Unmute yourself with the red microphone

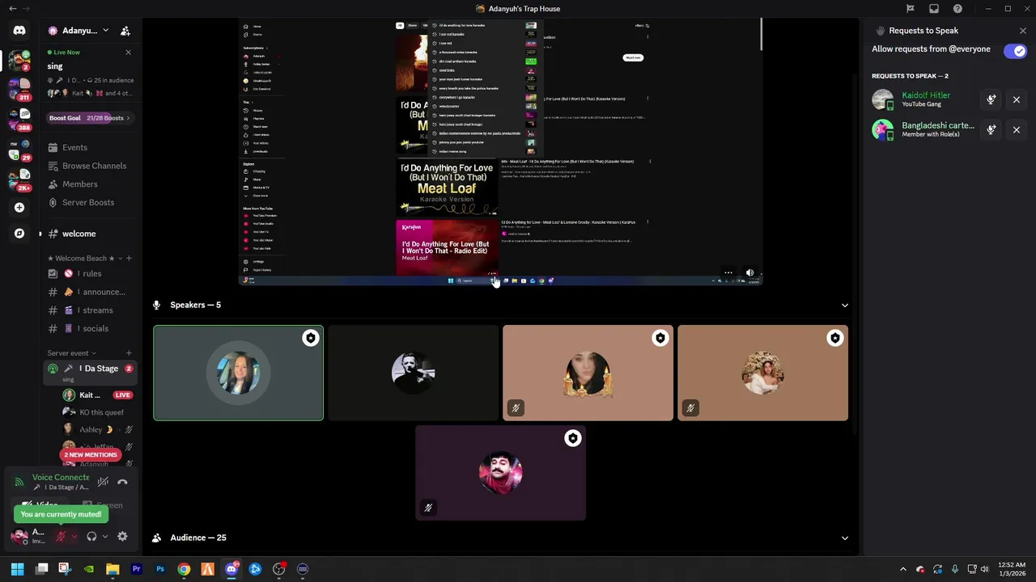tap(60, 537)
